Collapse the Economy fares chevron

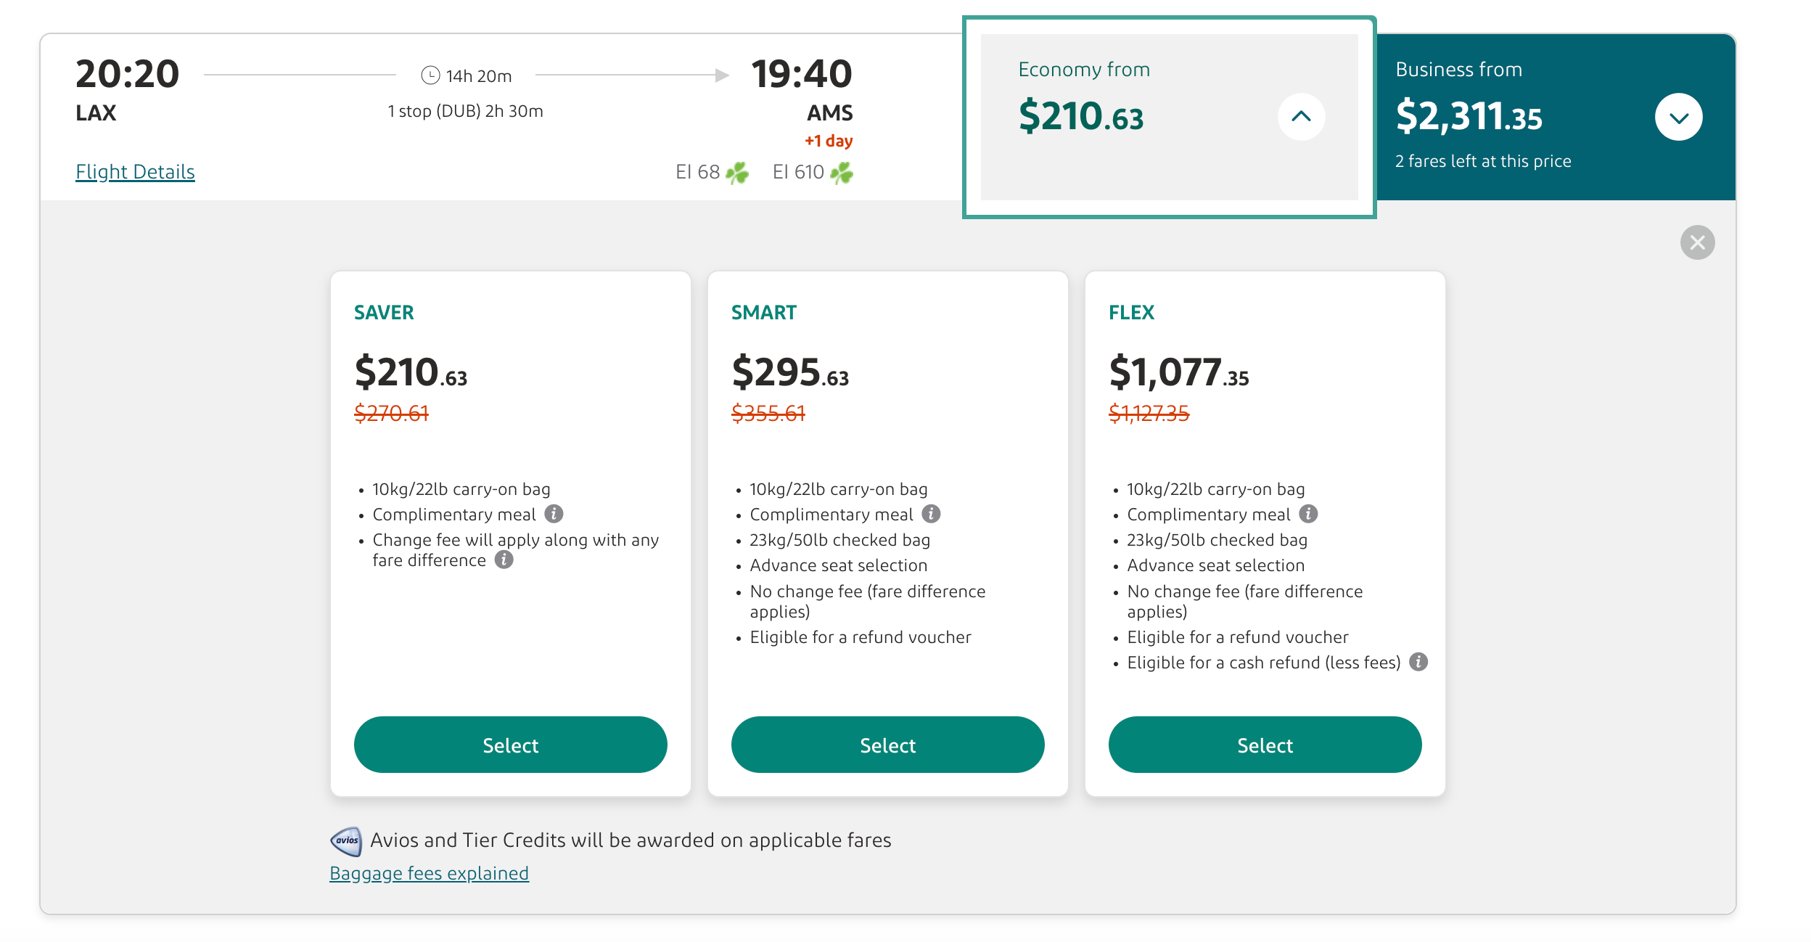click(1301, 117)
